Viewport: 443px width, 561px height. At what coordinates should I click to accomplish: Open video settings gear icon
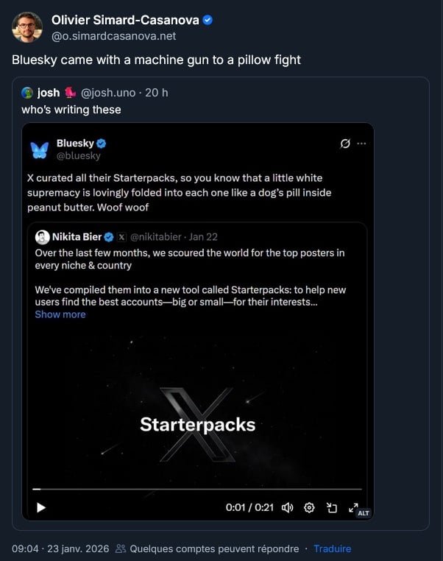[310, 507]
